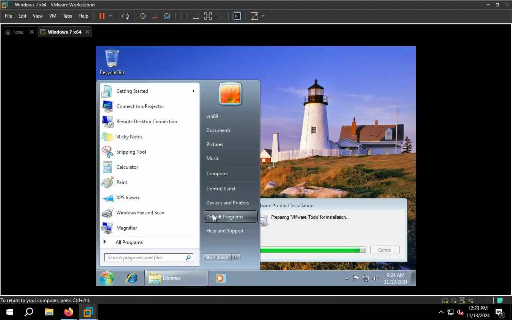Launch Magnifier
The height and width of the screenshot is (320, 512).
tap(149, 228)
